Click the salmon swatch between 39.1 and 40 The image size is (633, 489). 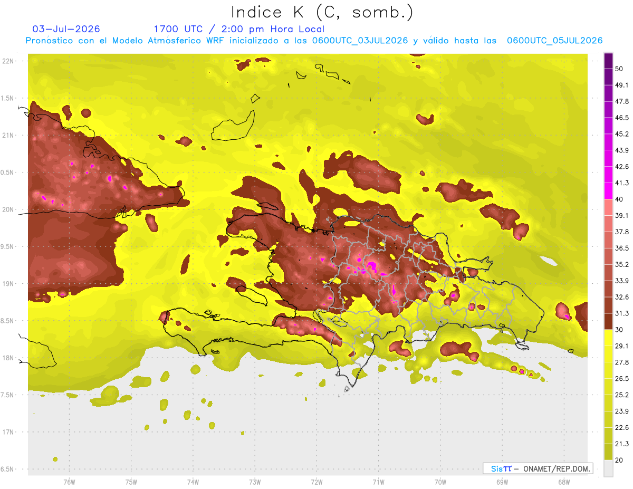(608, 207)
